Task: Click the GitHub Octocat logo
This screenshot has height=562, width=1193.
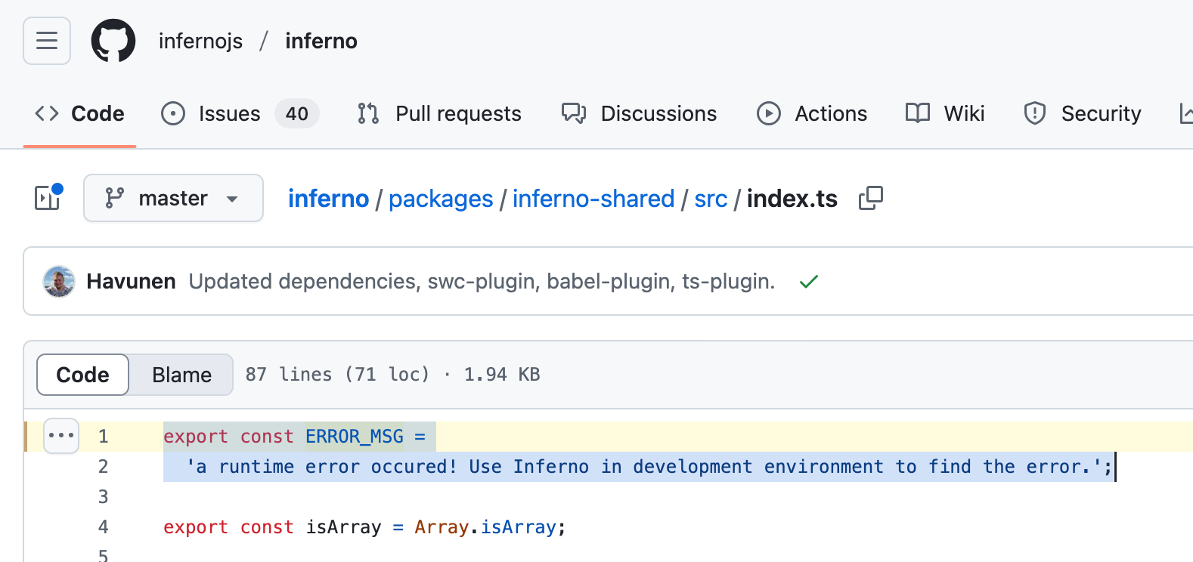Action: click(x=113, y=41)
